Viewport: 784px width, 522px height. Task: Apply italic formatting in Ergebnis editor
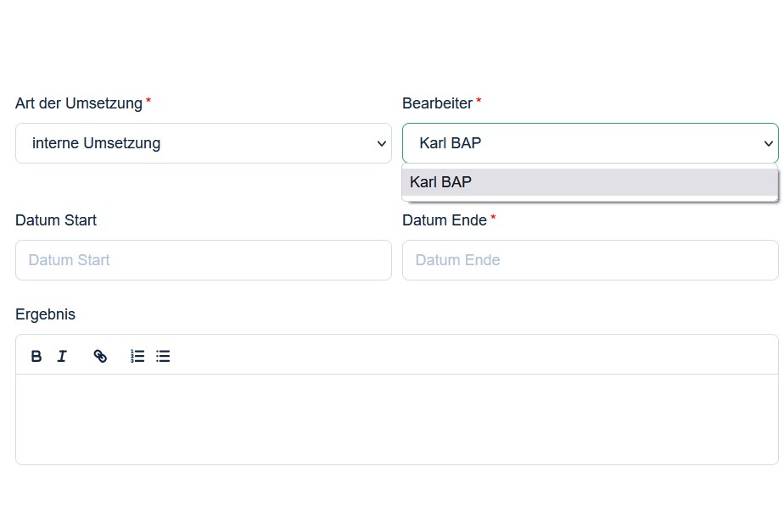[x=62, y=356]
